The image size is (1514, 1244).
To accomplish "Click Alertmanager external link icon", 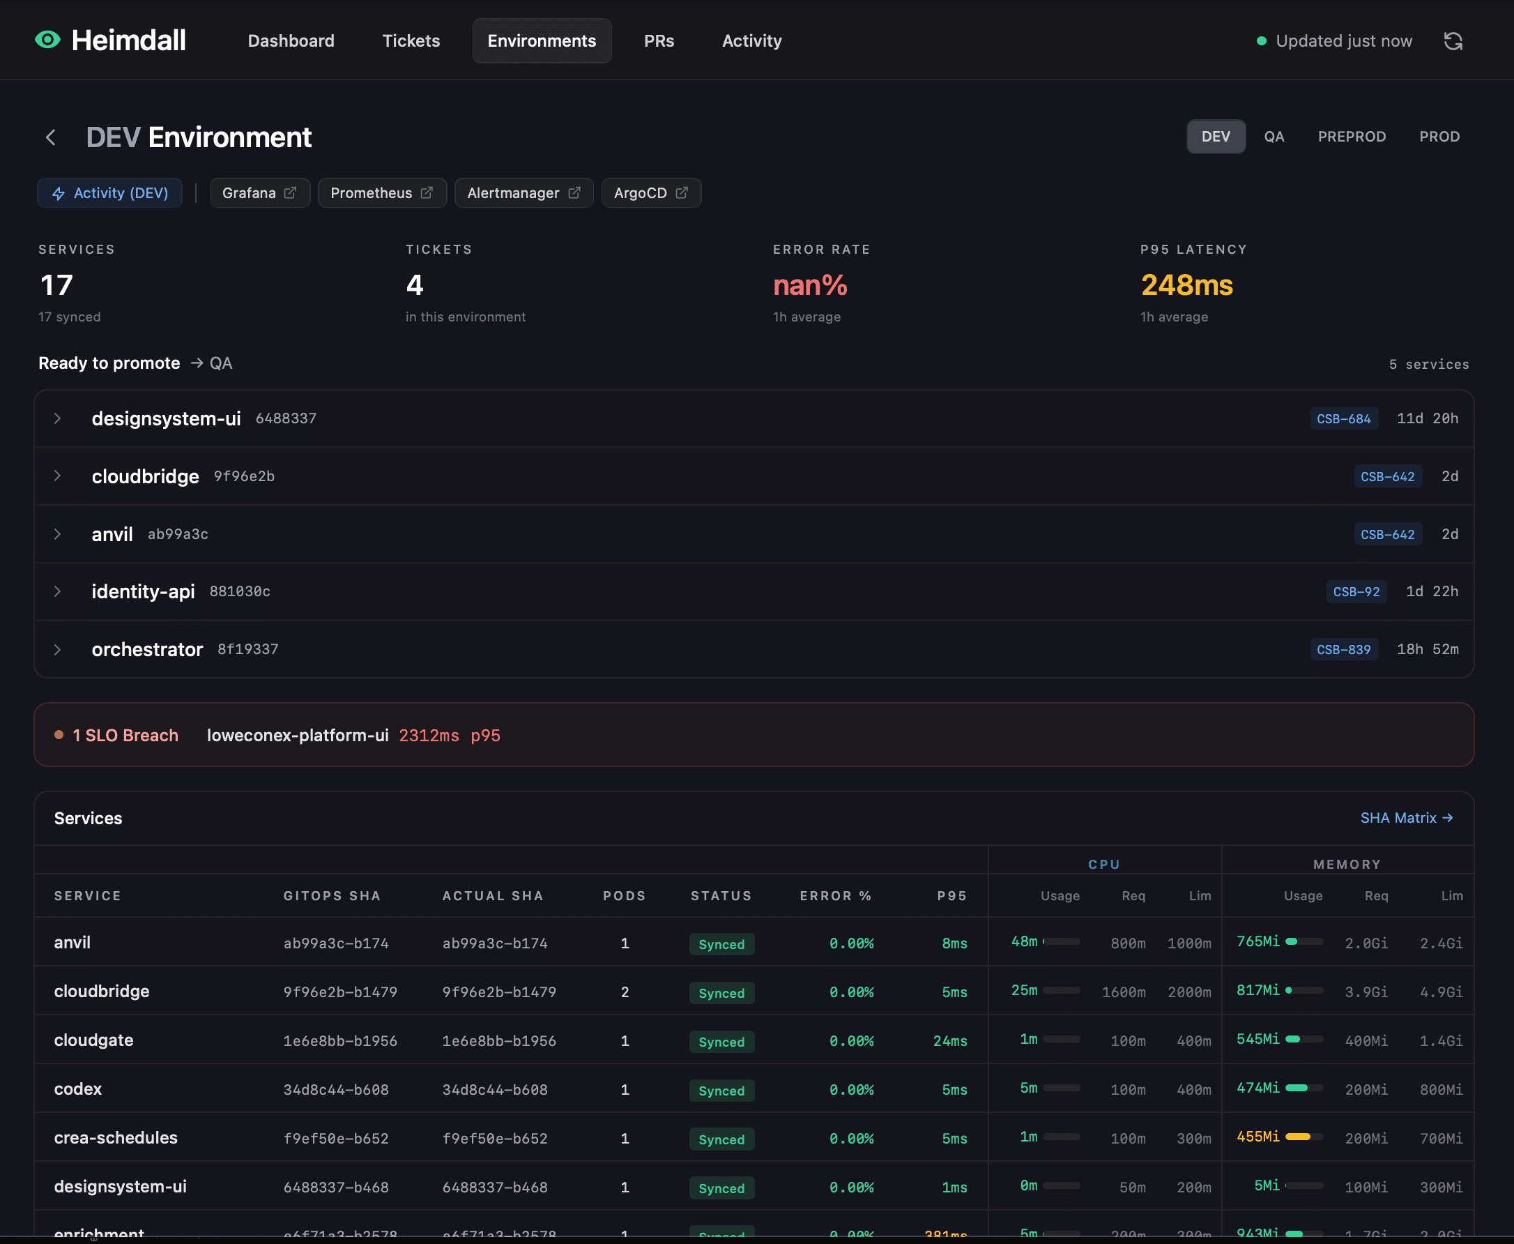I will [x=574, y=192].
